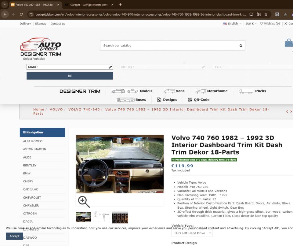Select the parts diagram thumbnail

point(102,217)
